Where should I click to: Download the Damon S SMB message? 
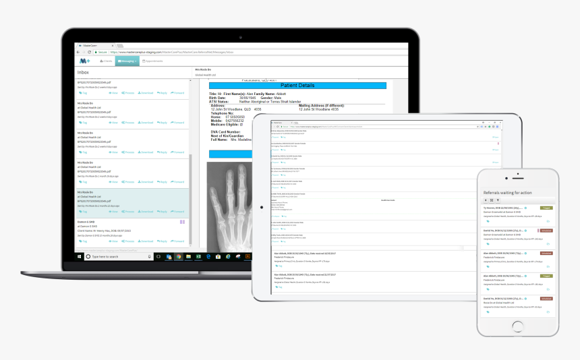click(x=146, y=241)
